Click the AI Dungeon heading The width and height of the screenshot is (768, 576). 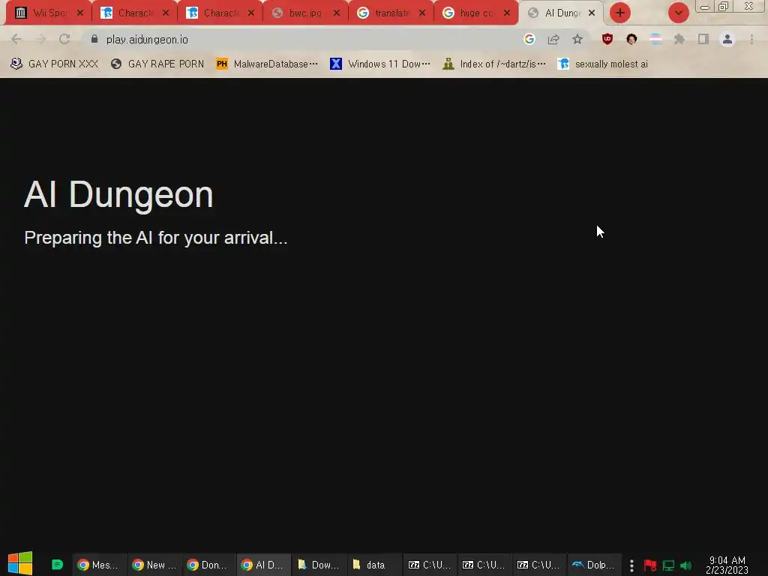[118, 194]
